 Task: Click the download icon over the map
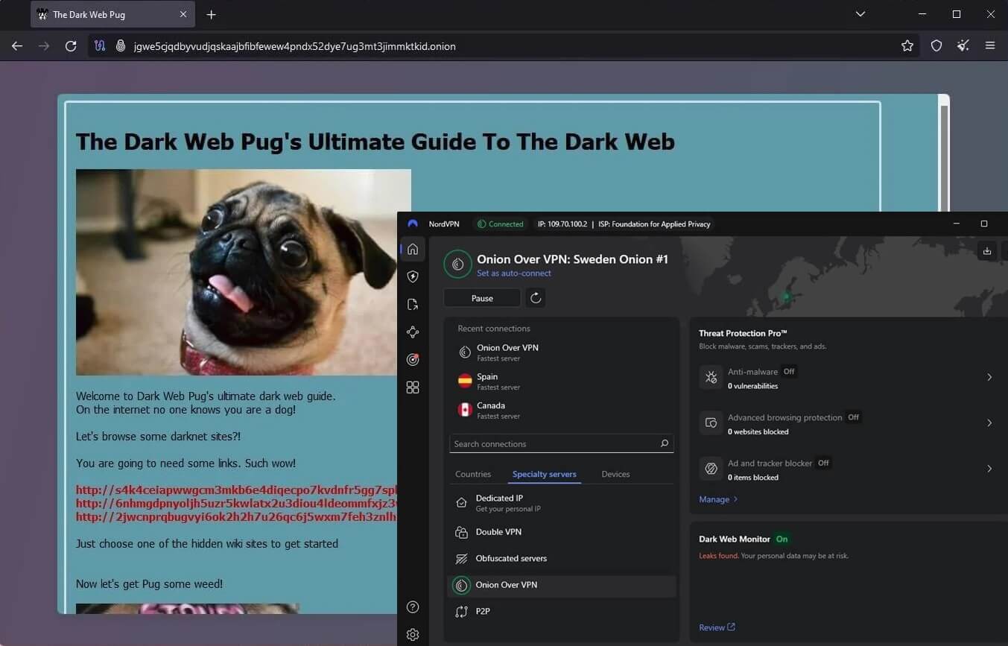click(x=987, y=251)
